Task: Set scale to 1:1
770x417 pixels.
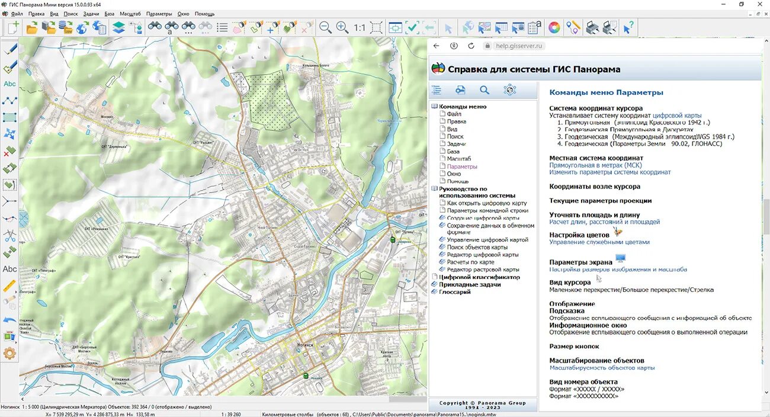Action: click(x=360, y=27)
